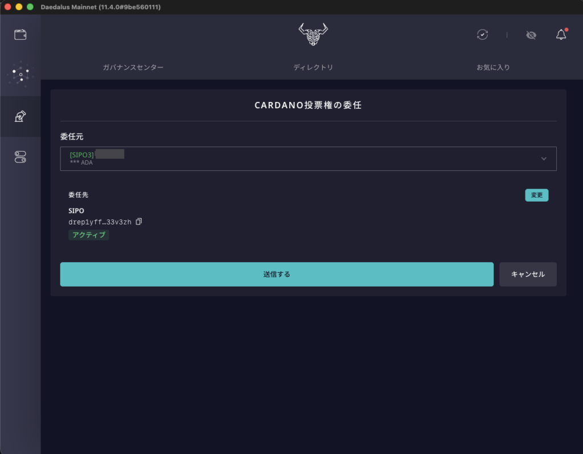Screen dimensions: 583x454
Task: Toggle discreet mode eye icon
Action: tap(531, 35)
